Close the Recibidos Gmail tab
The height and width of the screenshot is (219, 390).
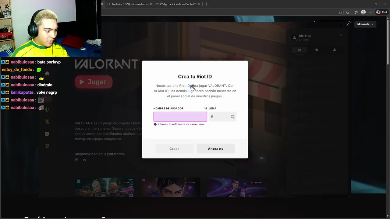pos(151,4)
